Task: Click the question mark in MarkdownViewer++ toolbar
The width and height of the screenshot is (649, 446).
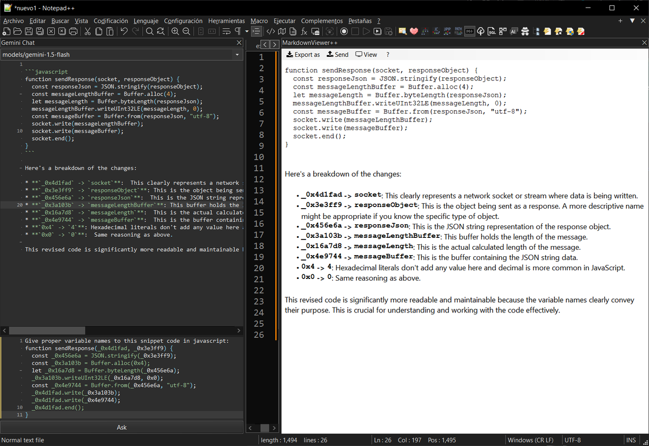Action: point(388,55)
